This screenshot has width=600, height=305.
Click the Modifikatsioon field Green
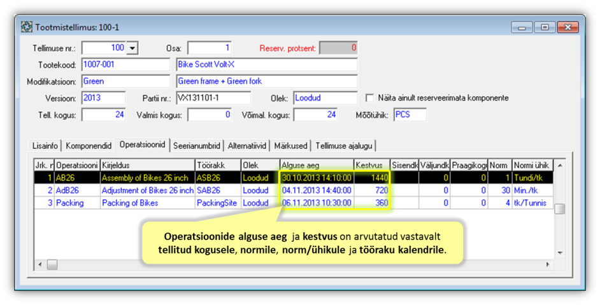(125, 81)
